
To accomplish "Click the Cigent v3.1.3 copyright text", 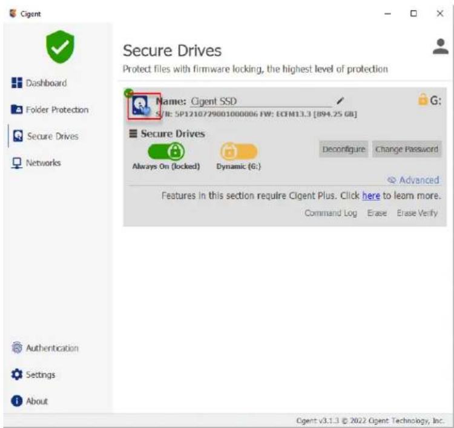I will (x=370, y=420).
